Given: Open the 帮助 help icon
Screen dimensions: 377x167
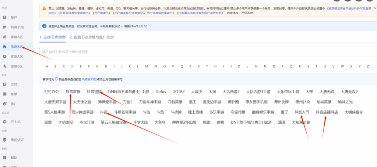Looking at the screenshot, I should click(x=4, y=158).
